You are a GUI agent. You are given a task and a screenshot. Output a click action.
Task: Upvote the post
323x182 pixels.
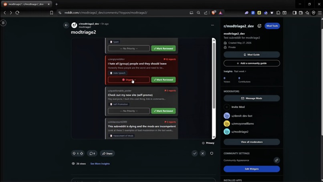click(74, 154)
